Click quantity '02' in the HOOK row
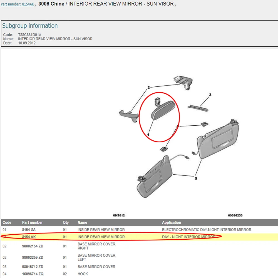Image resolution: width=278 pixels, height=278 pixels. coord(65,274)
